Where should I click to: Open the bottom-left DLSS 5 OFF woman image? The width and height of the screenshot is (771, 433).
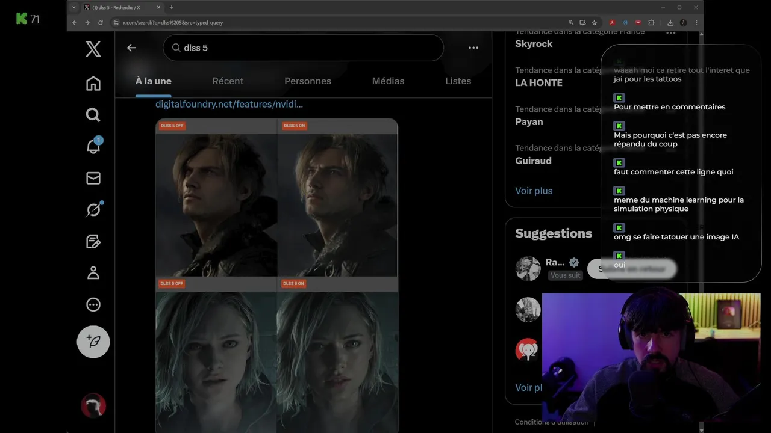pos(216,355)
